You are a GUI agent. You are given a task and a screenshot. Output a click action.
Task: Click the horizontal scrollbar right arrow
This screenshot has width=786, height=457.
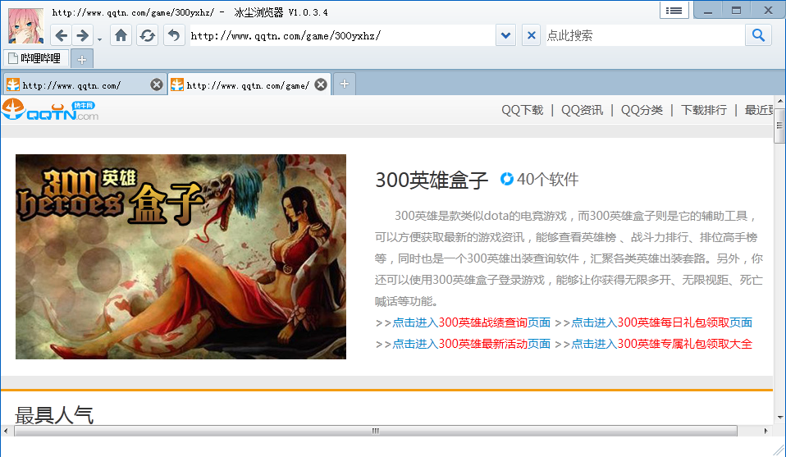pos(765,431)
